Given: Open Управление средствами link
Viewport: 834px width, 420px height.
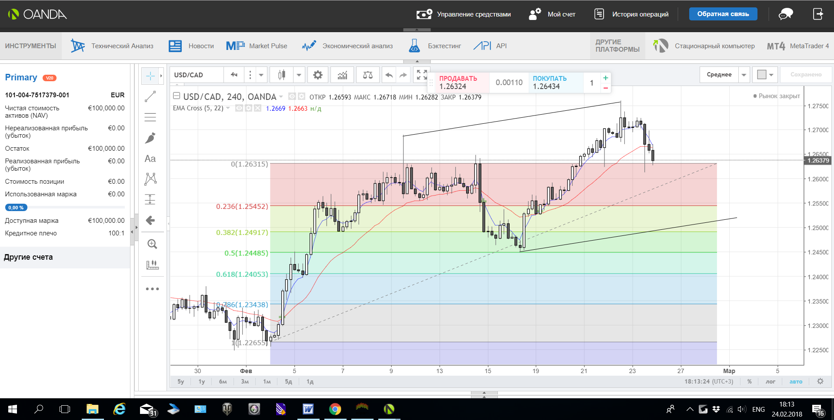Looking at the screenshot, I should pos(464,14).
